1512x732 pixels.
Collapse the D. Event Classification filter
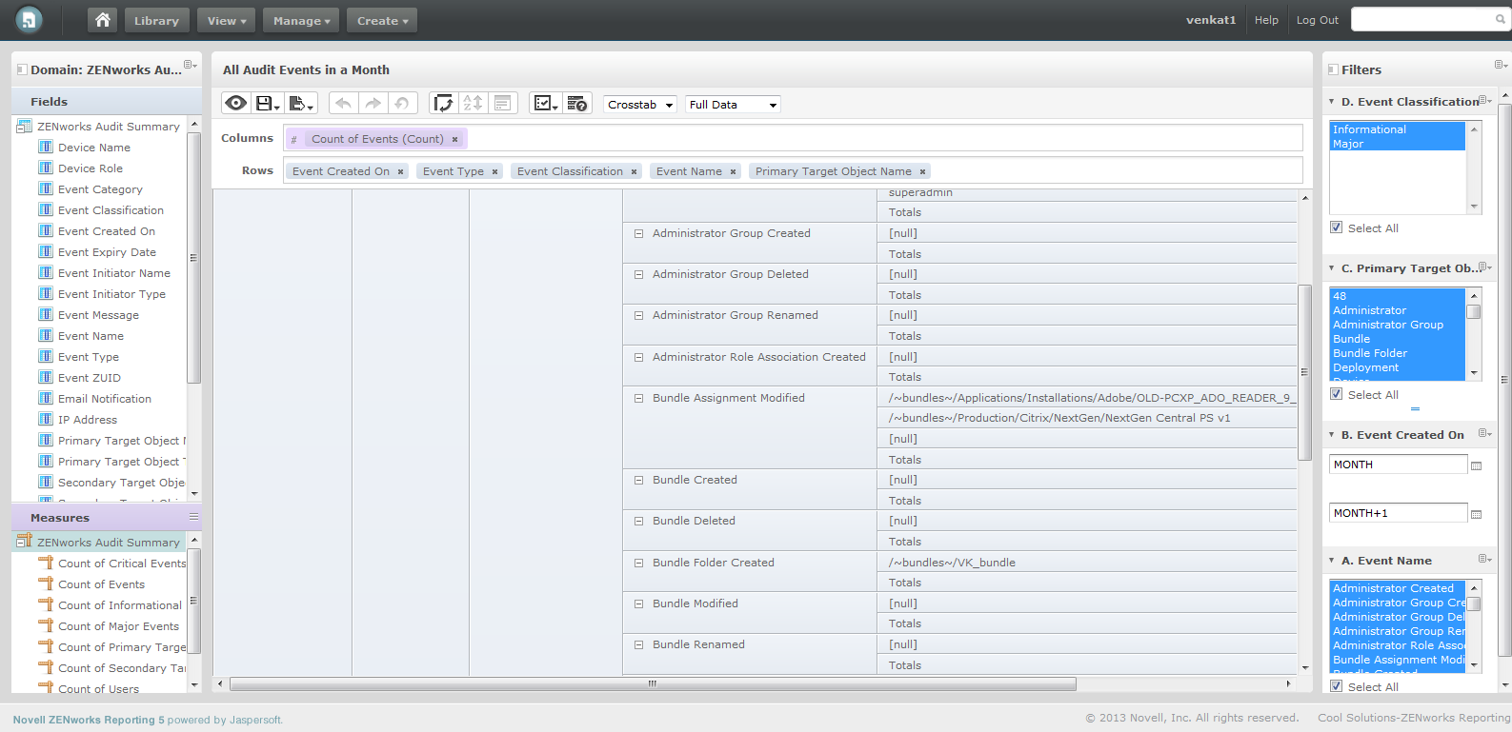point(1332,101)
